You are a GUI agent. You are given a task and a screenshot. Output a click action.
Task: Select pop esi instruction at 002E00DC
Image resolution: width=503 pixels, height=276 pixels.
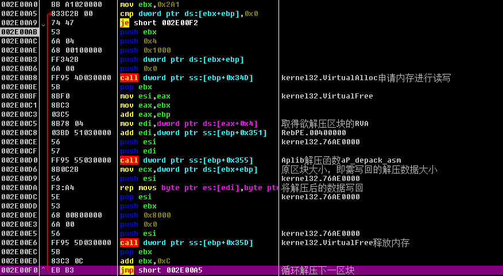(x=136, y=196)
